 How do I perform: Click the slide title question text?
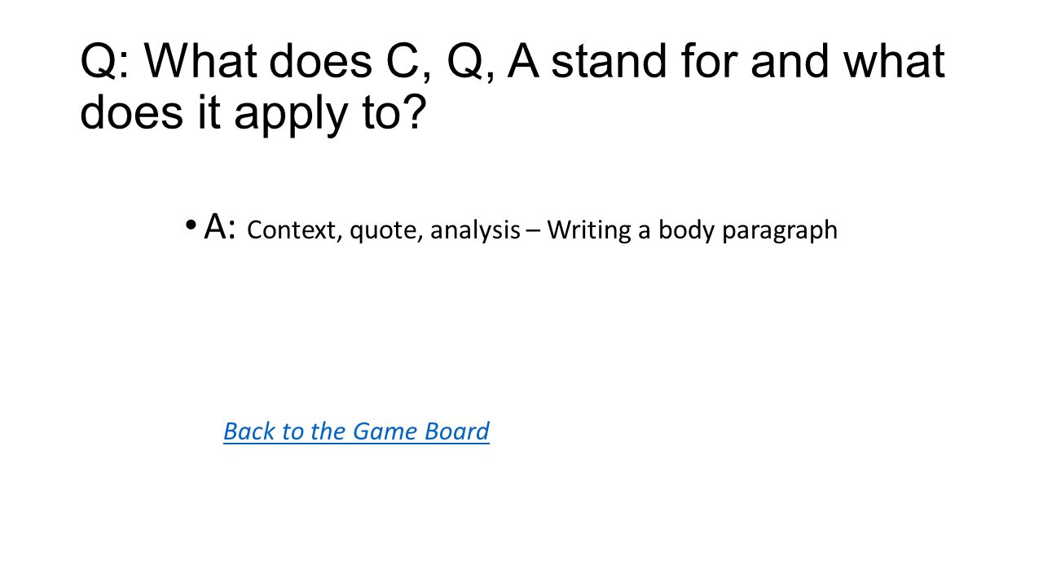(x=513, y=85)
